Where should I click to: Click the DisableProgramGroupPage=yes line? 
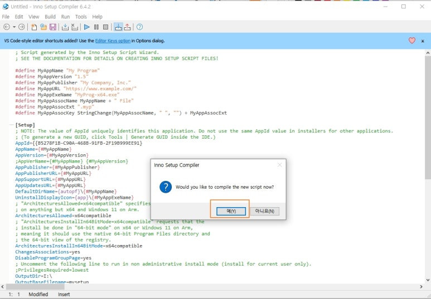tap(54, 258)
